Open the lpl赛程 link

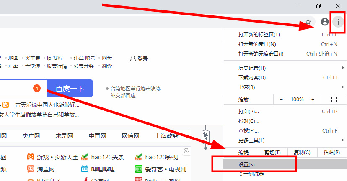[x=54, y=58]
